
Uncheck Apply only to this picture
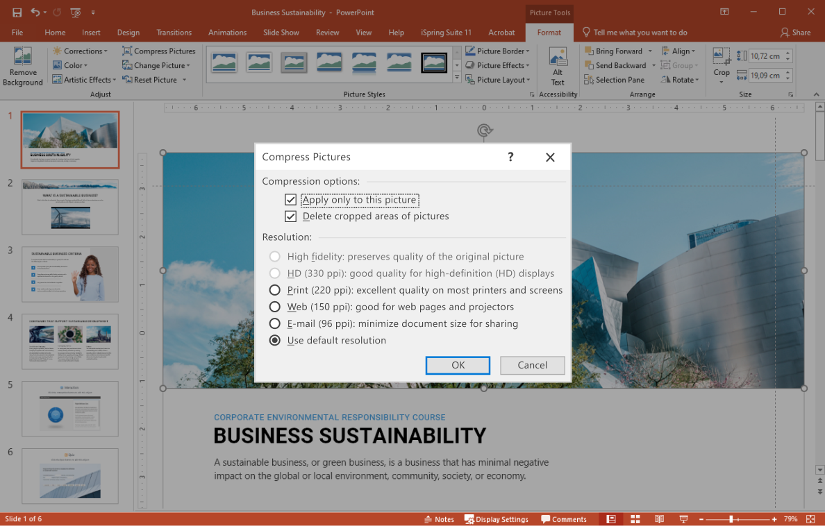pyautogui.click(x=290, y=200)
